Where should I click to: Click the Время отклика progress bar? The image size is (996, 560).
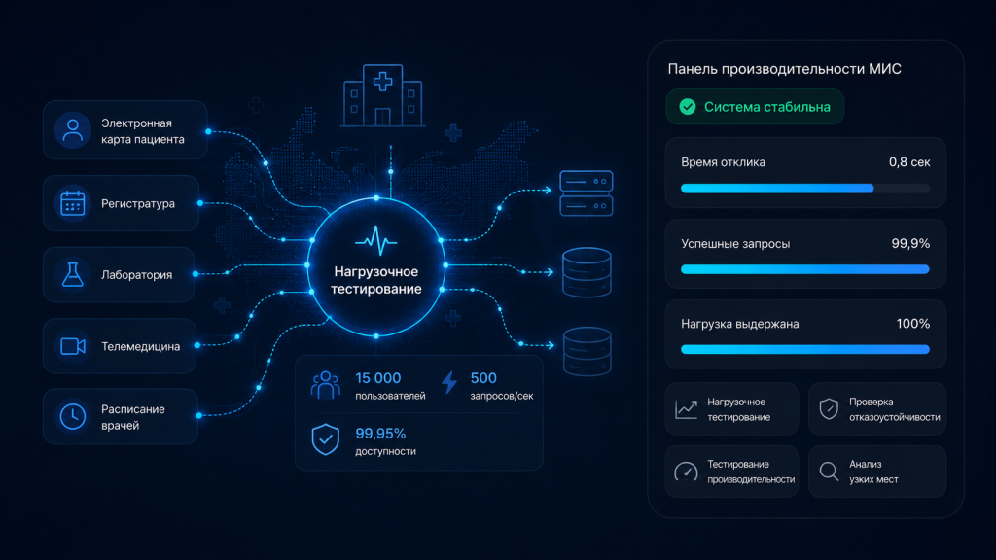(x=804, y=189)
